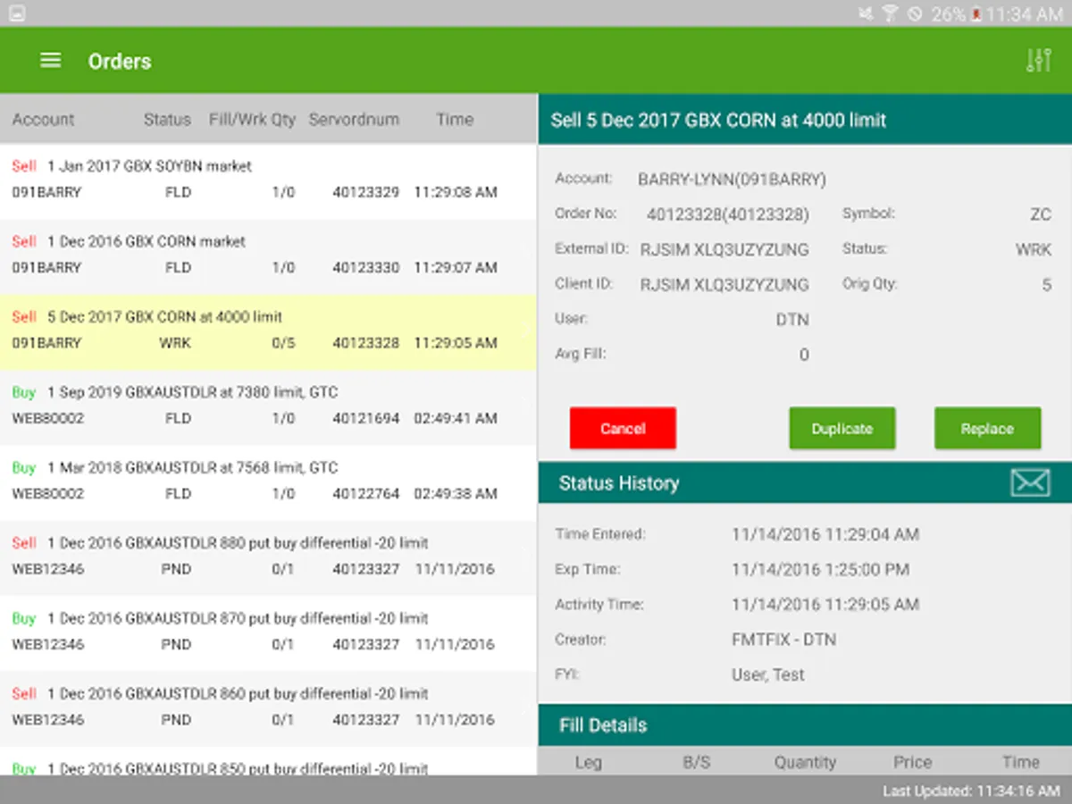
Task: Tap Order No value 40123328(40123328)
Action: (728, 214)
